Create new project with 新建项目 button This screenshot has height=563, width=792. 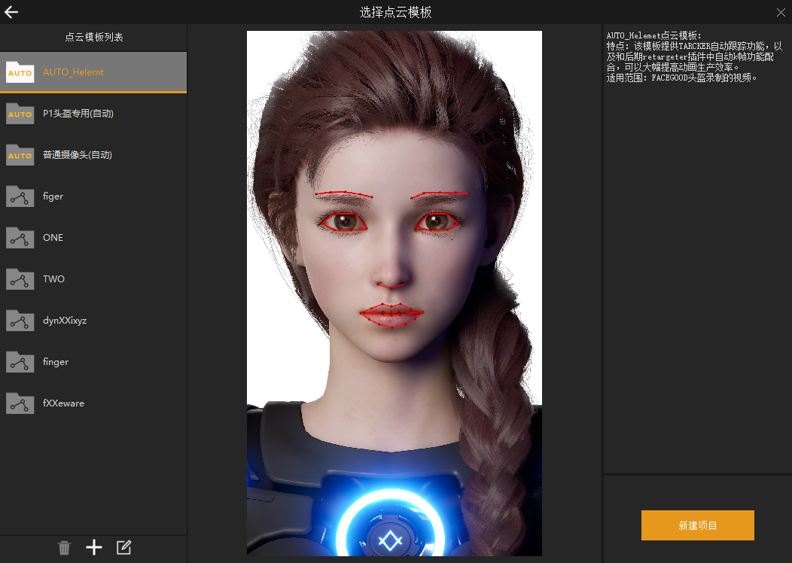(698, 525)
